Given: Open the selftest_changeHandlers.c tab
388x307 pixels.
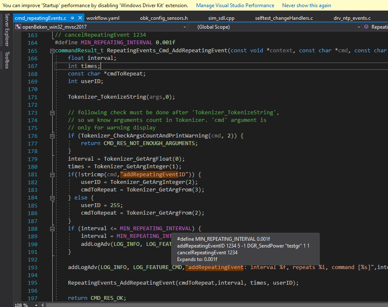Looking at the screenshot, I should point(284,18).
